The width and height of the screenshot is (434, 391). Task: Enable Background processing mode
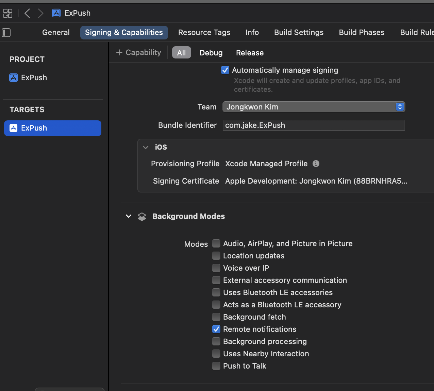[216, 341]
